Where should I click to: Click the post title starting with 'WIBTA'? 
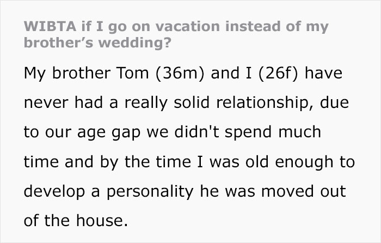click(x=176, y=34)
